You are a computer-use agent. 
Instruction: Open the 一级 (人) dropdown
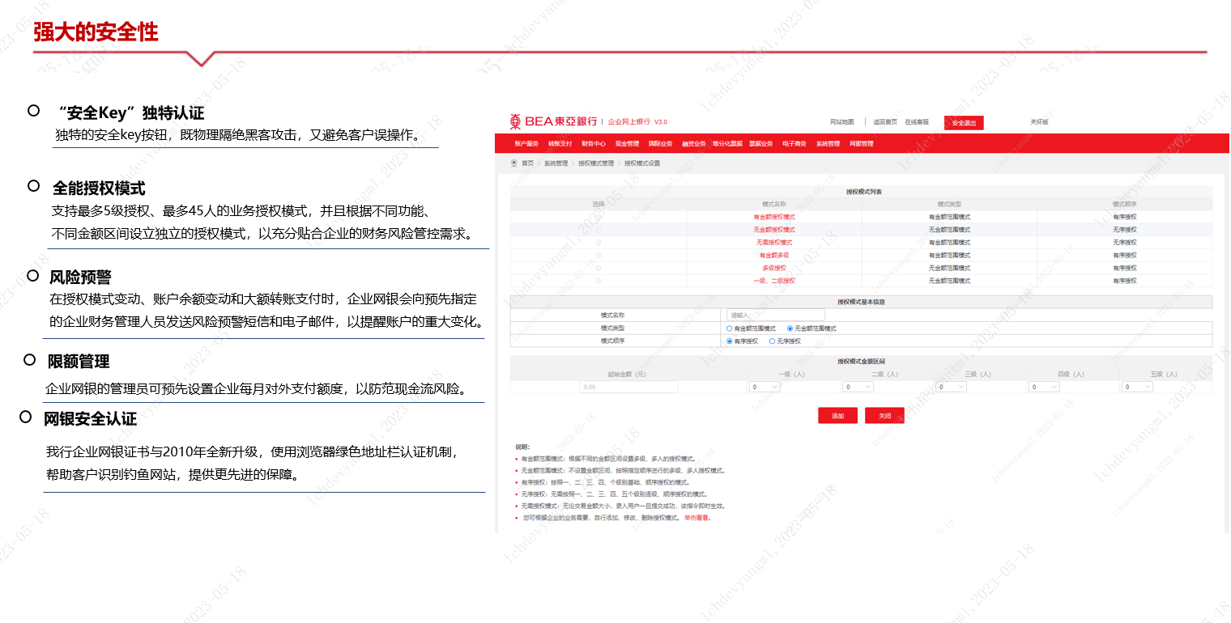pos(765,387)
